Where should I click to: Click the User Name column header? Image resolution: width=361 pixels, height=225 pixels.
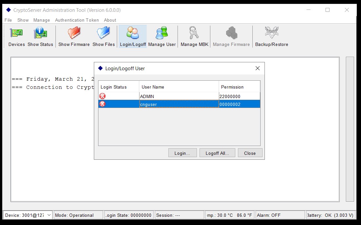179,87
